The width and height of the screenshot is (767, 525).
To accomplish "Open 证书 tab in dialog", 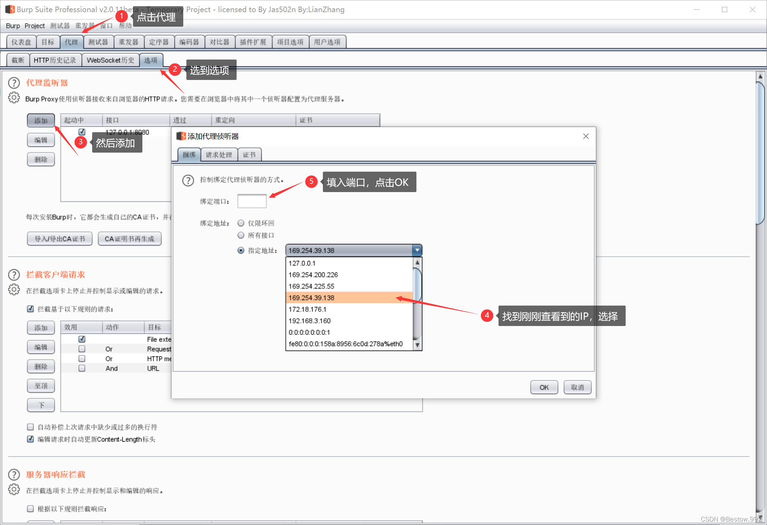I will pyautogui.click(x=249, y=155).
